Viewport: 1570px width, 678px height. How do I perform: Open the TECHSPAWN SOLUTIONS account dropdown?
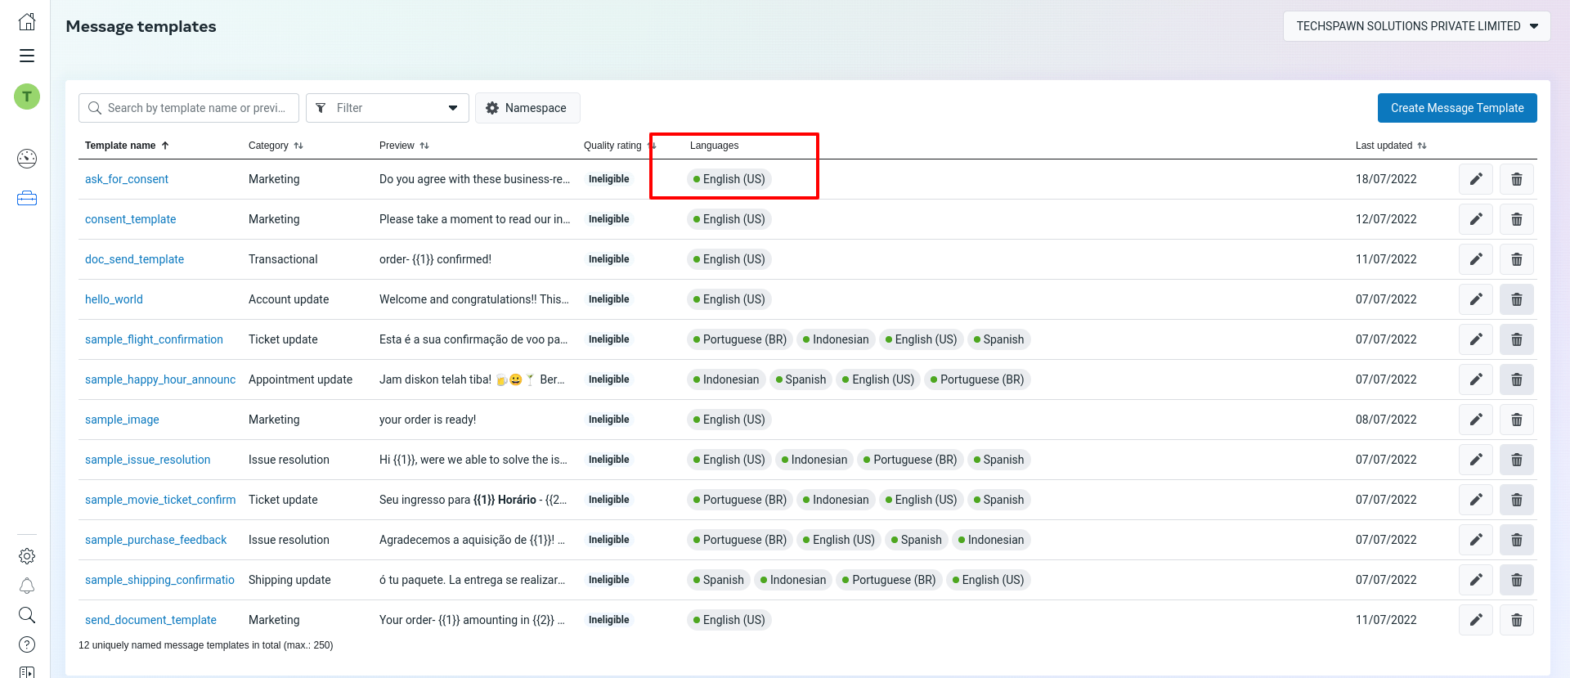click(1416, 26)
